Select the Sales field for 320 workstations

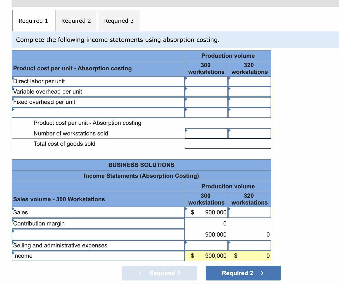(250, 212)
